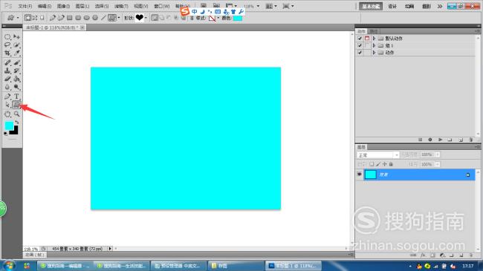The image size is (483, 271).
Task: Open the 选择(S) menu
Action: [x=102, y=6]
